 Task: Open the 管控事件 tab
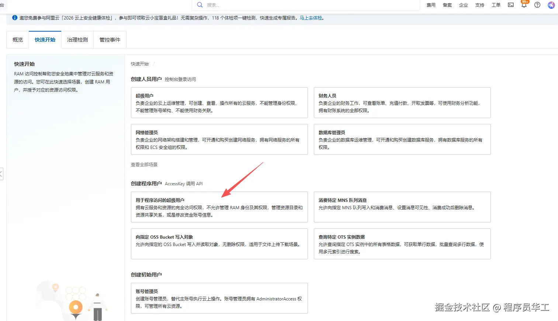pyautogui.click(x=110, y=40)
